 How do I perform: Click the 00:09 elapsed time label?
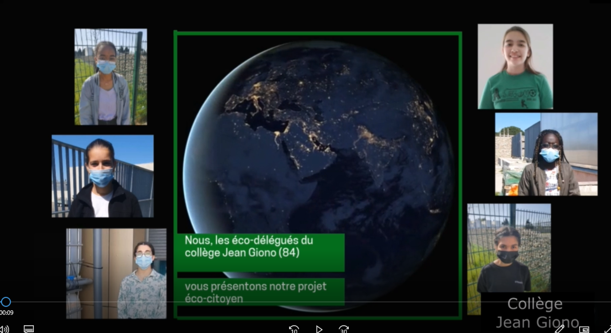tap(6, 313)
